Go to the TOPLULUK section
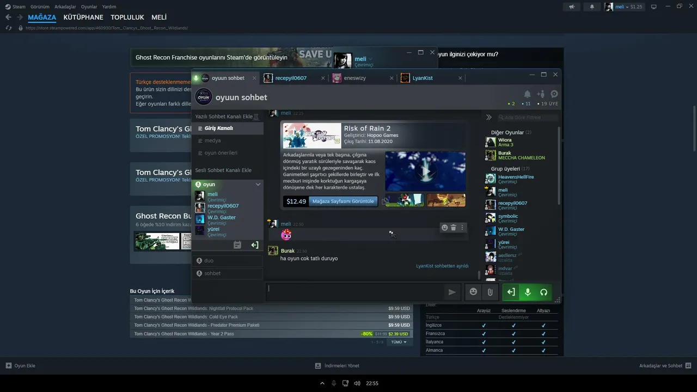The width and height of the screenshot is (697, 392). point(127,17)
